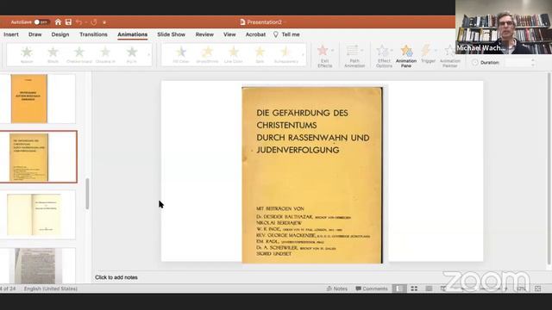Open the Effect Options menu
Viewport: 552px width, 310px height.
point(384,56)
